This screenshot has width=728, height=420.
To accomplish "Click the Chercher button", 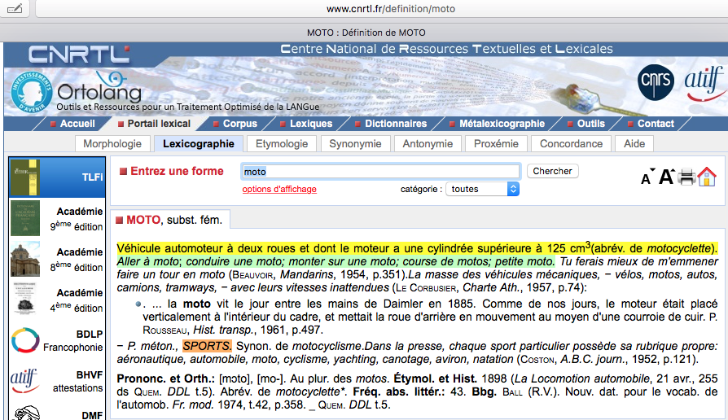I will tap(552, 171).
